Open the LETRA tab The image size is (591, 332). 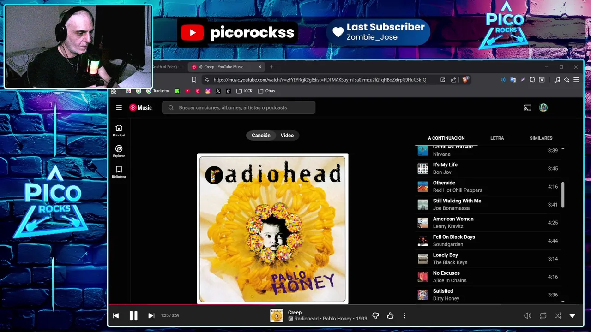point(497,138)
